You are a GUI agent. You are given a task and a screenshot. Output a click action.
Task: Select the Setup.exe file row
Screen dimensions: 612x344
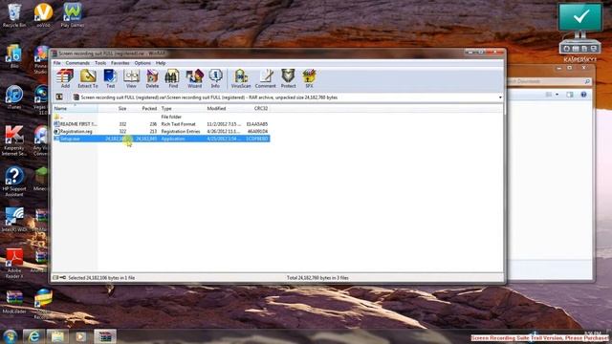pyautogui.click(x=161, y=139)
